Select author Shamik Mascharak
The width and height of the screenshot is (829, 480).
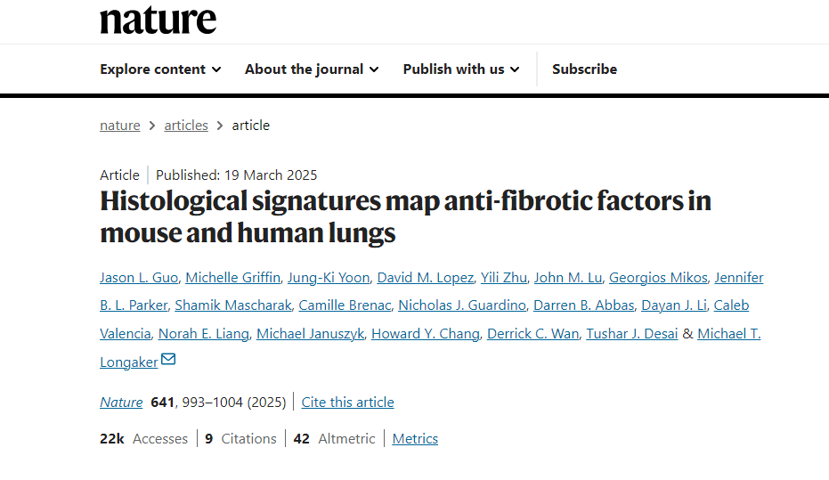click(233, 305)
